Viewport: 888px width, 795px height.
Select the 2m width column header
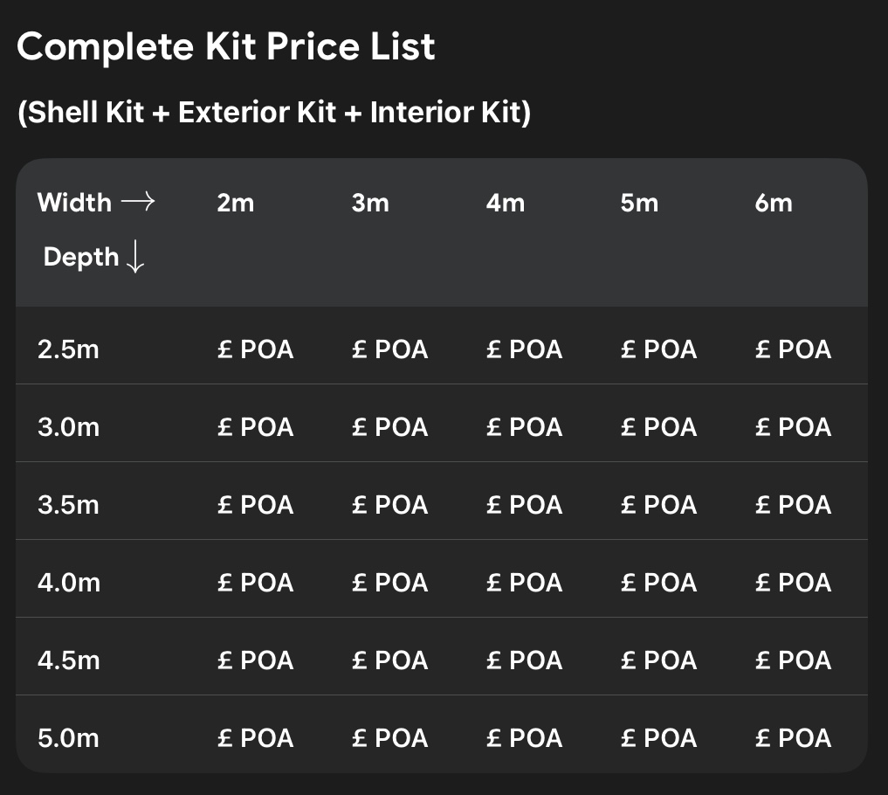pyautogui.click(x=236, y=203)
